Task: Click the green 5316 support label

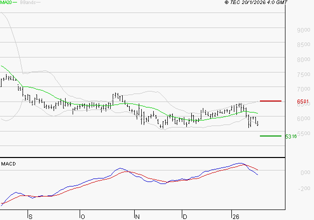Action: coord(291,136)
